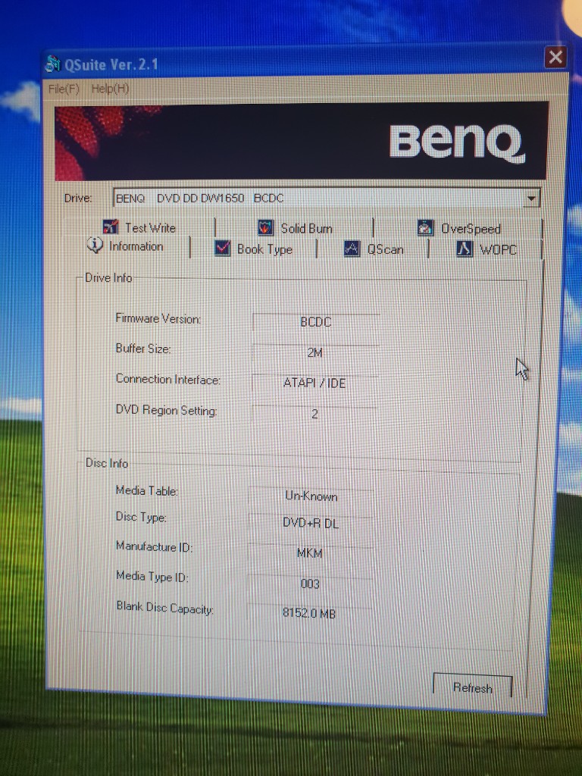Click the Refresh button
Image resolution: width=582 pixels, height=776 pixels.
[473, 688]
